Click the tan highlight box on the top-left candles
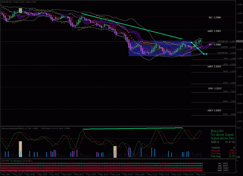The width and height of the screenshot is (243, 176). (20, 11)
